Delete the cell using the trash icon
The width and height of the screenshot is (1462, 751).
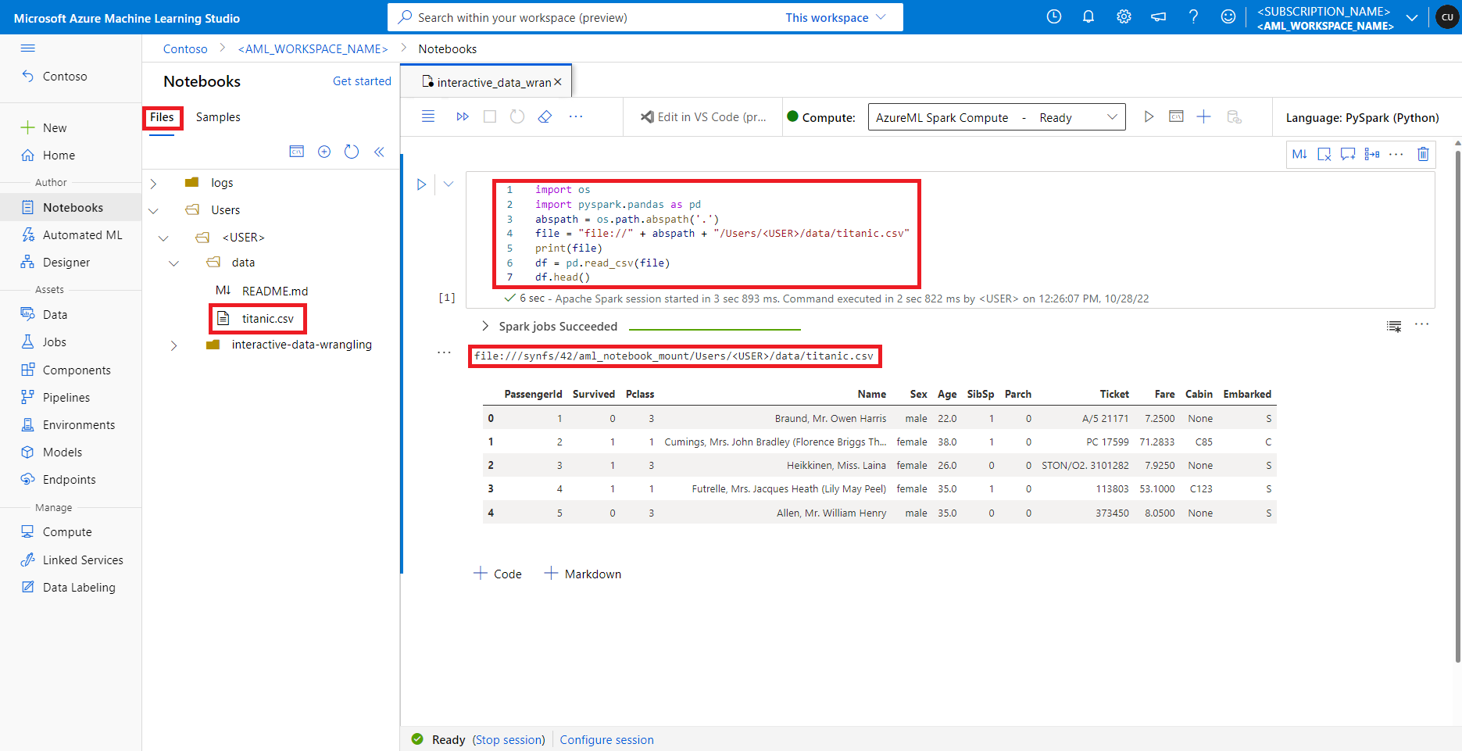[x=1423, y=154]
